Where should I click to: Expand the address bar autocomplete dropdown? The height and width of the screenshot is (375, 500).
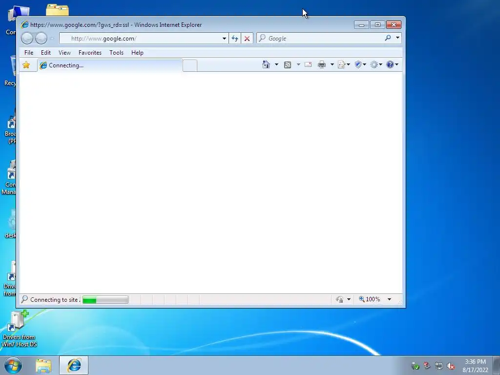coord(224,39)
